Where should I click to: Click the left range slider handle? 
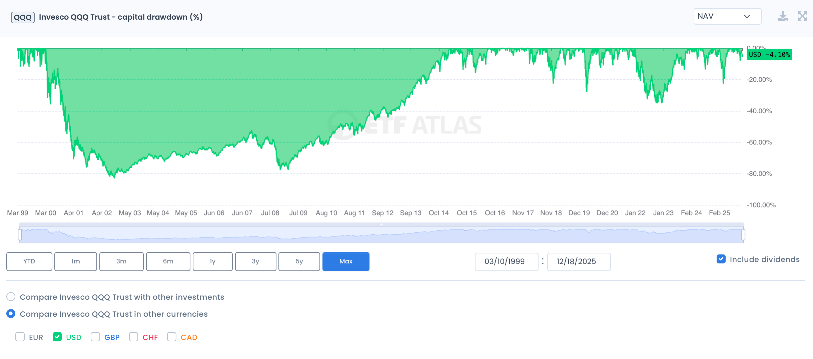pyautogui.click(x=20, y=235)
